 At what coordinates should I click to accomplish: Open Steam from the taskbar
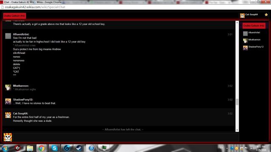(x=79, y=148)
